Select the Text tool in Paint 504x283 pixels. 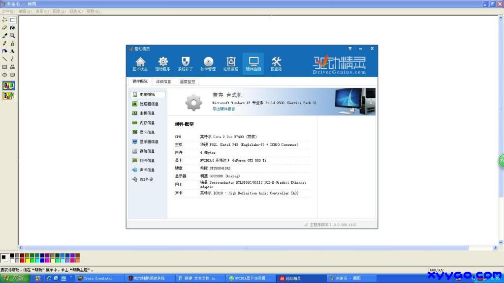(x=12, y=51)
